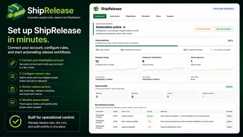Click the green status dot beside Automation active

(x=124, y=27)
